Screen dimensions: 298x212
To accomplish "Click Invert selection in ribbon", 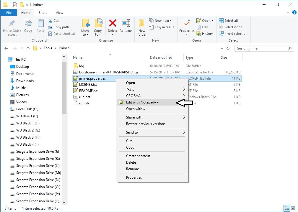I will pos(233,34).
